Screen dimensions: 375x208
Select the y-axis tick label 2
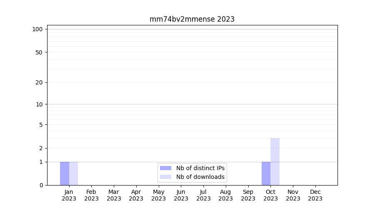pos(41,148)
